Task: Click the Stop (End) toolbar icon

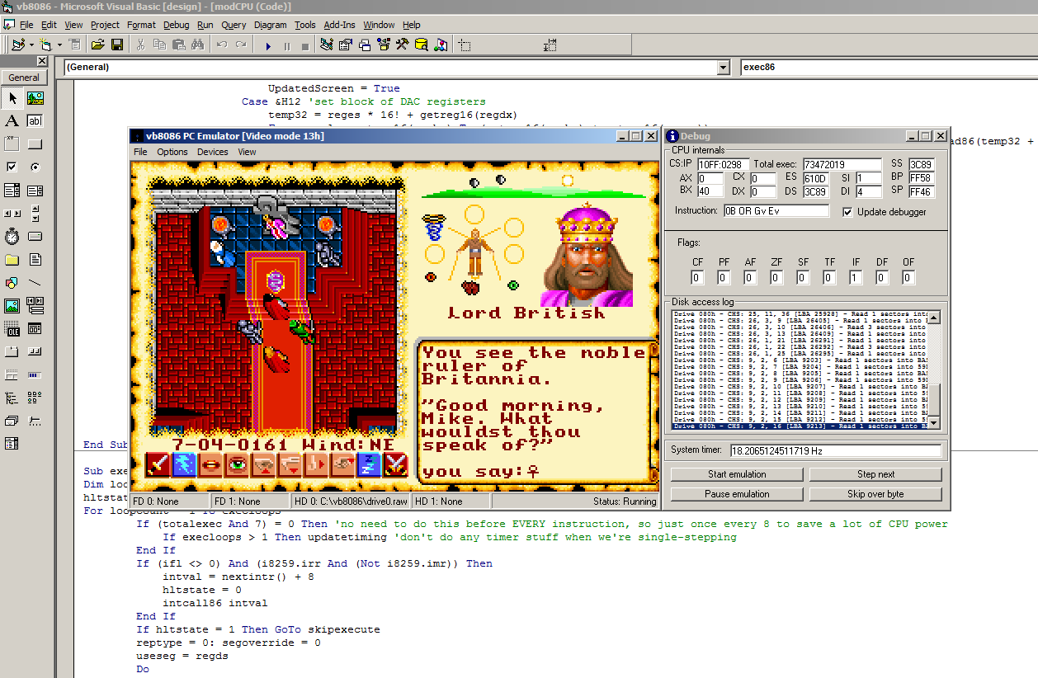Action: point(306,45)
